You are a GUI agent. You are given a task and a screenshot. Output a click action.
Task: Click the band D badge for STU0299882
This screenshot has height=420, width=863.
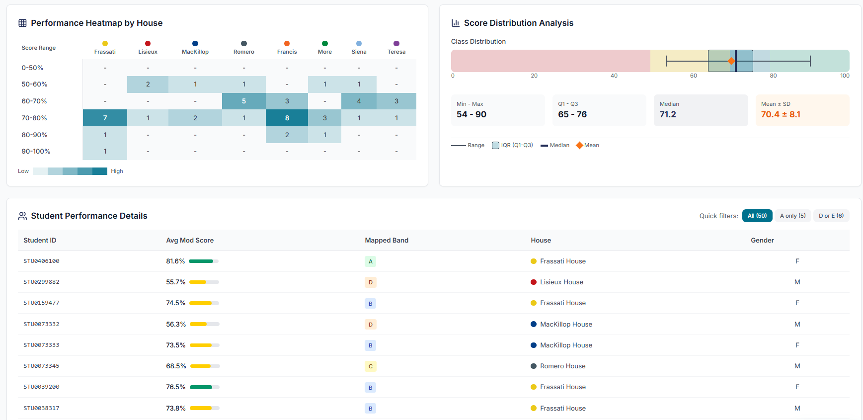coord(371,282)
